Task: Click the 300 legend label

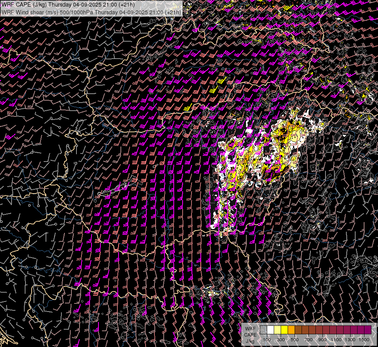Action: pos(281,340)
